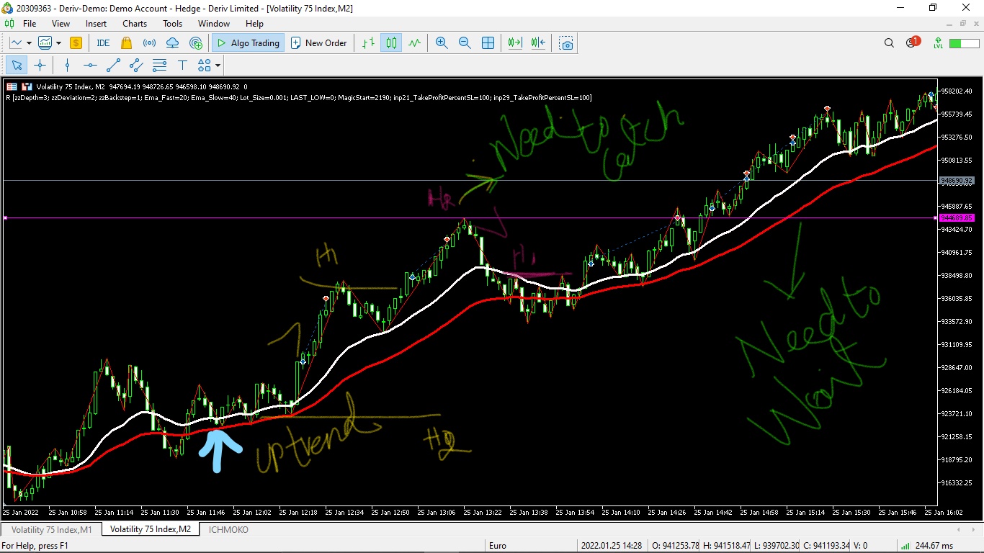
Task: Open the View menu
Action: (61, 24)
